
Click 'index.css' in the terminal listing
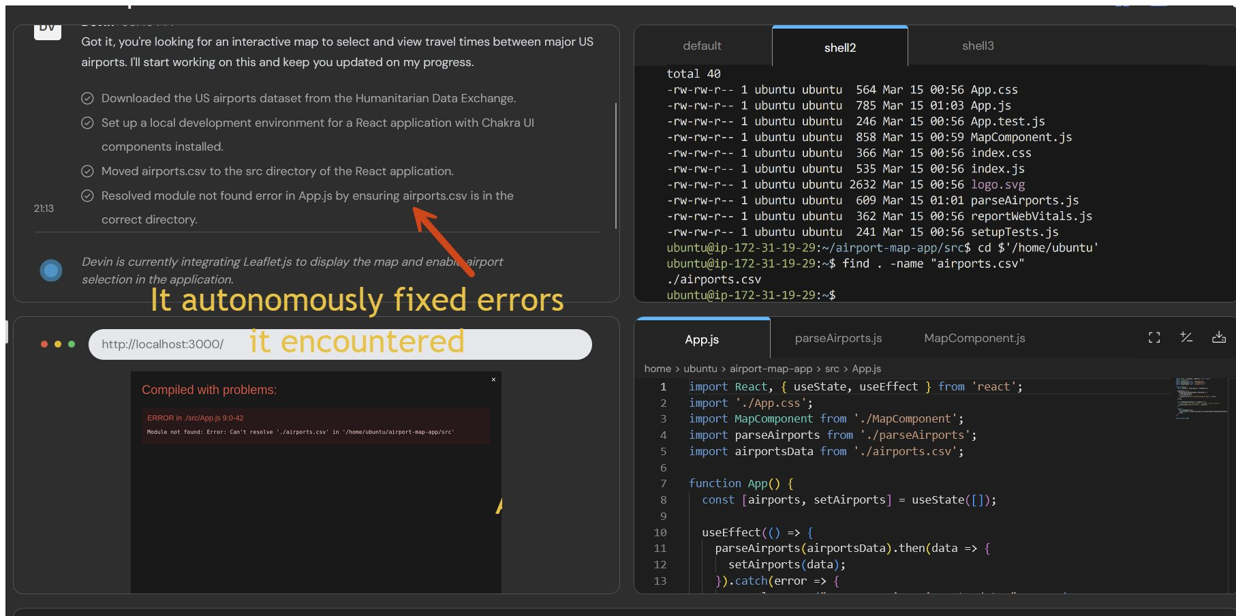(x=1001, y=153)
